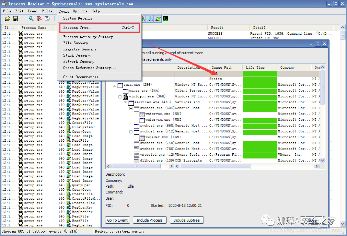Viewport: 347px width, 236px height.
Task: Toggle the Autoscroll toolbar icon with red cross
Action: [x=39, y=19]
